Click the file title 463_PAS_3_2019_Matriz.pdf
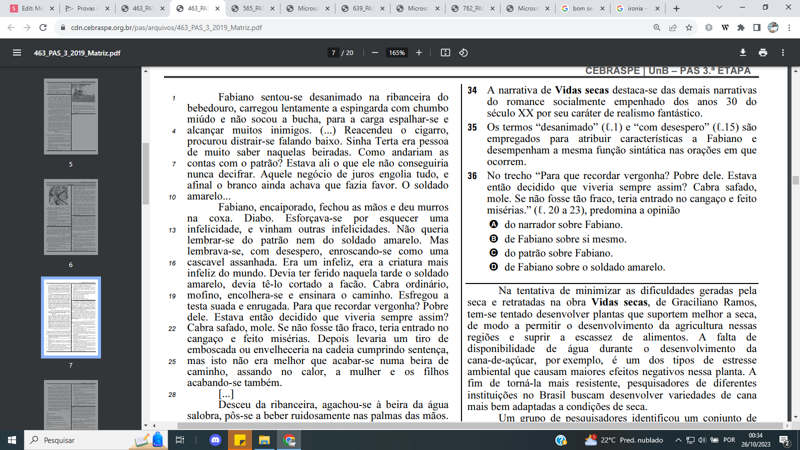This screenshot has width=800, height=450. 77,52
